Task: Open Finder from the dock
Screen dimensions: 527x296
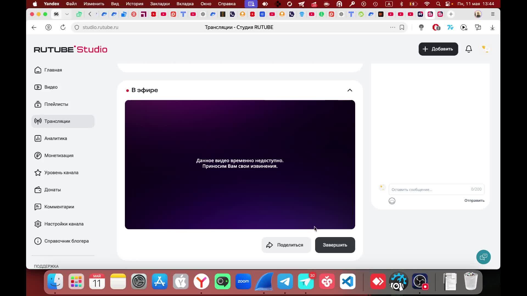Action: (55, 281)
